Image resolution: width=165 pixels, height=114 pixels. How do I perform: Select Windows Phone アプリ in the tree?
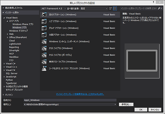[23, 24]
